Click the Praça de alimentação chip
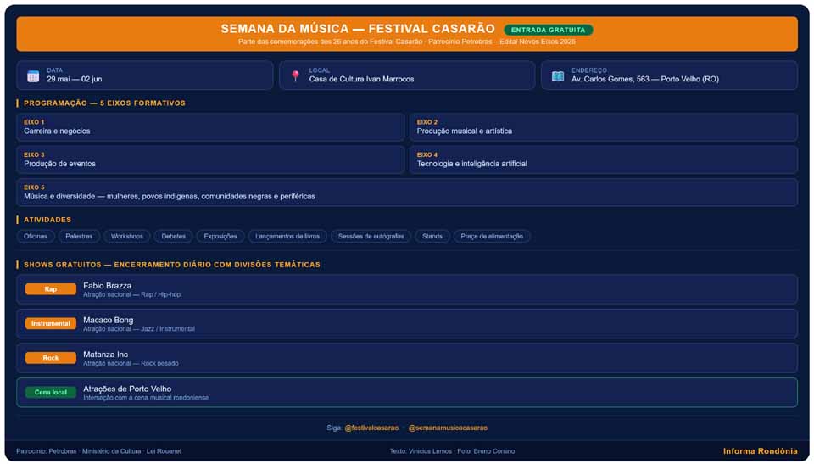Screen dimensions: 814x464 point(492,236)
